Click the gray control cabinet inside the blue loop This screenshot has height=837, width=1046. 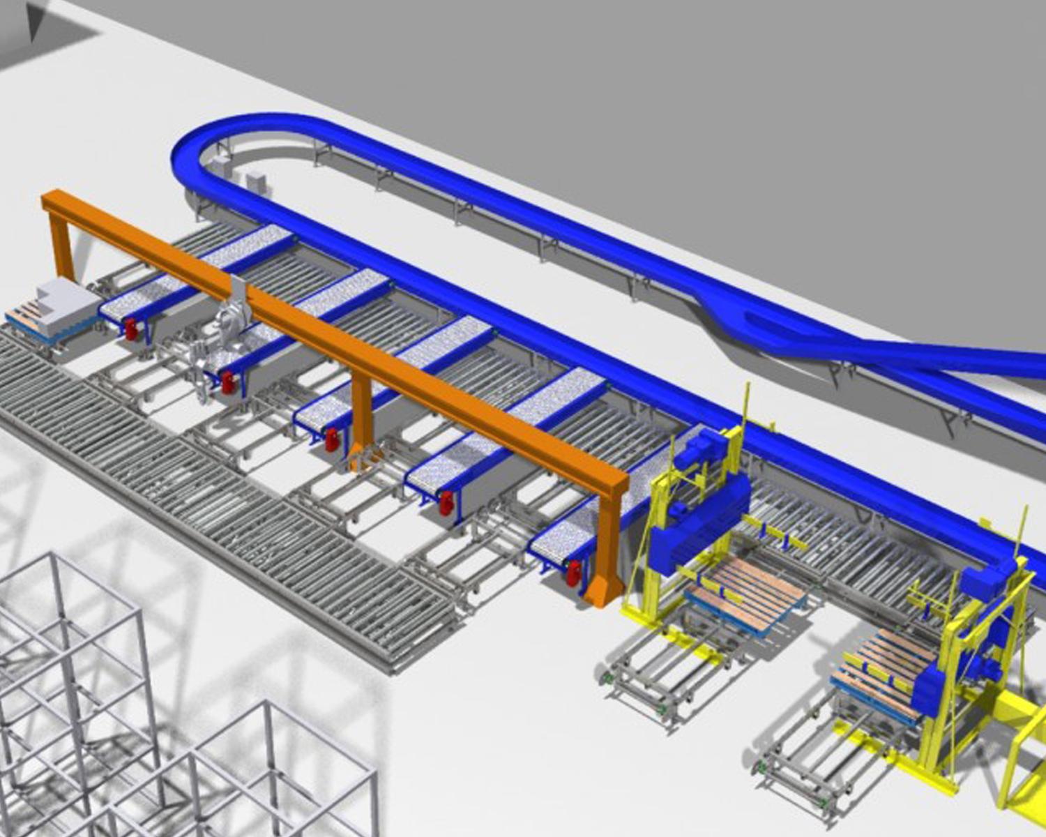coord(256,179)
